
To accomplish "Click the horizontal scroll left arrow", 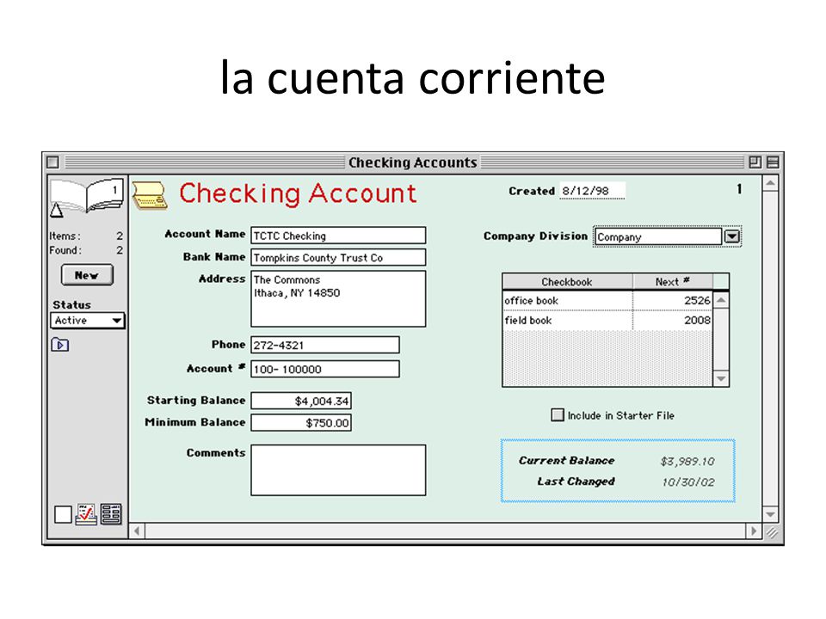I will pyautogui.click(x=137, y=530).
